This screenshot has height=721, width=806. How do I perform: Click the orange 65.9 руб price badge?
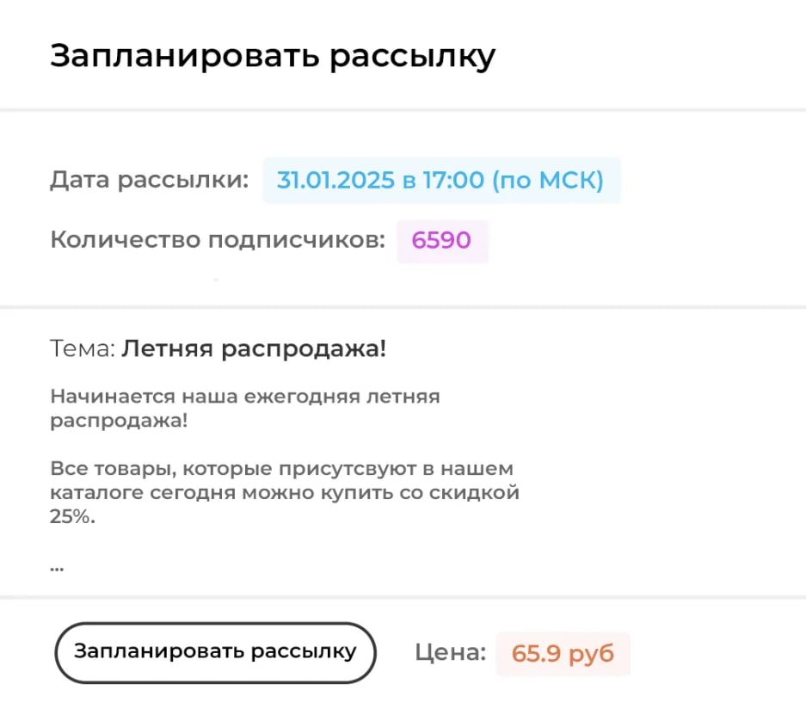563,653
